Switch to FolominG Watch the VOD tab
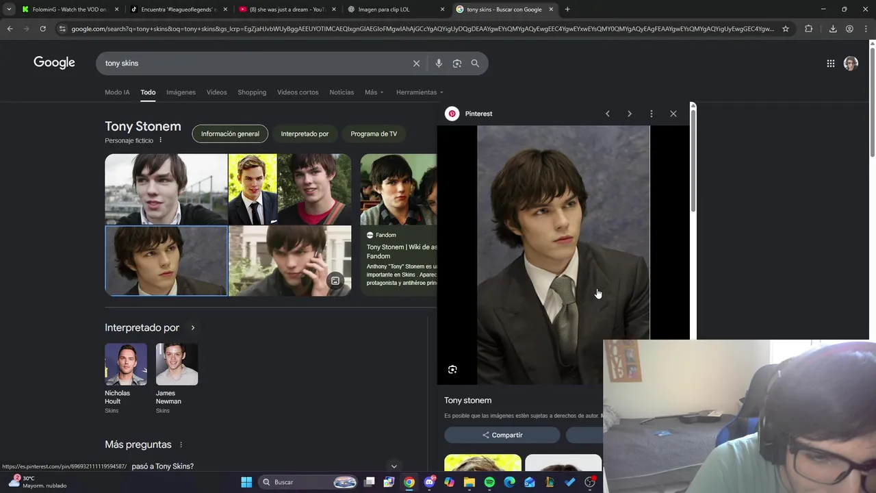The height and width of the screenshot is (493, 876). point(69,10)
